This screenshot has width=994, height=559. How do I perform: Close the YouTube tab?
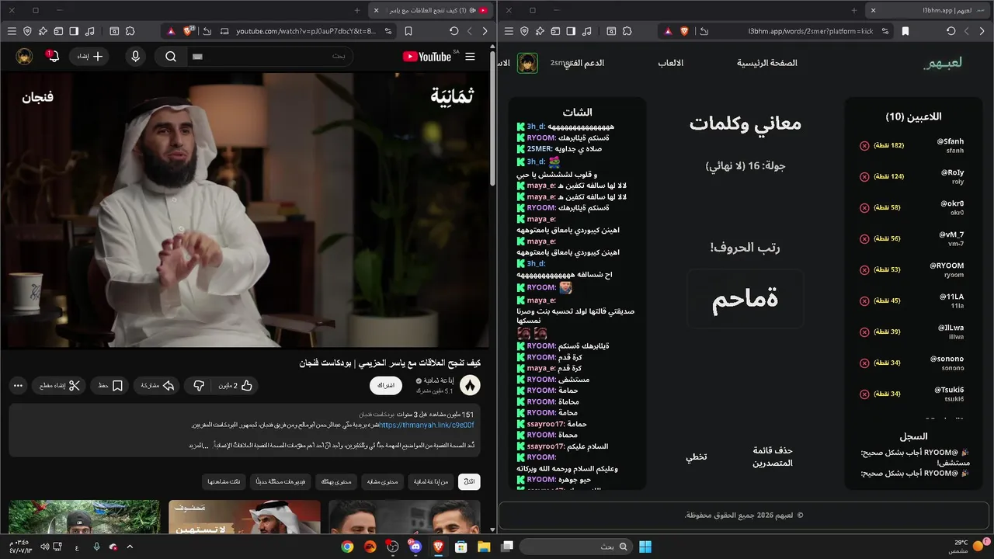(377, 11)
